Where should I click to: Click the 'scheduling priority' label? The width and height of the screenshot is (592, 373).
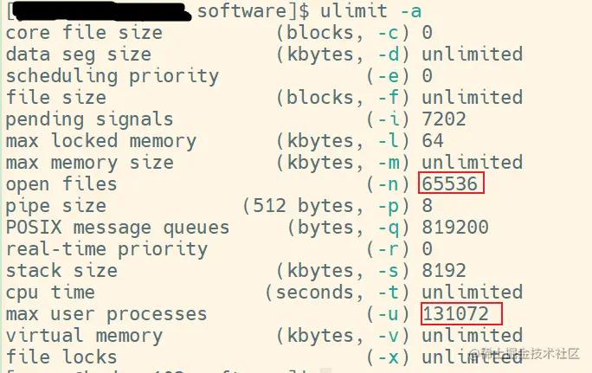click(113, 76)
